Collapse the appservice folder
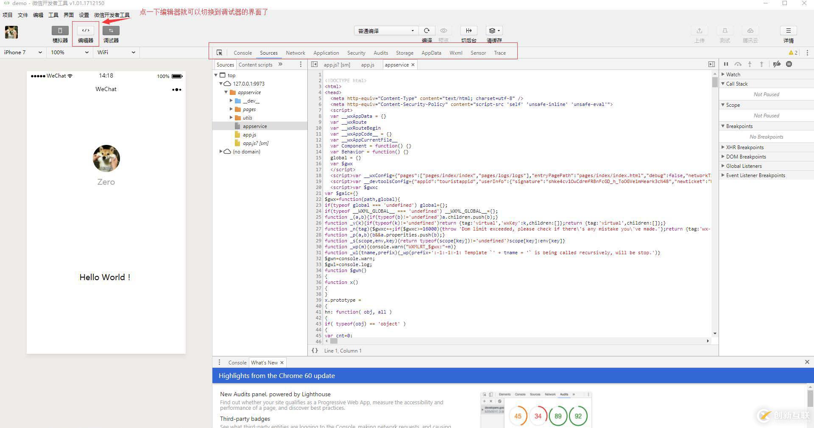 tap(226, 92)
